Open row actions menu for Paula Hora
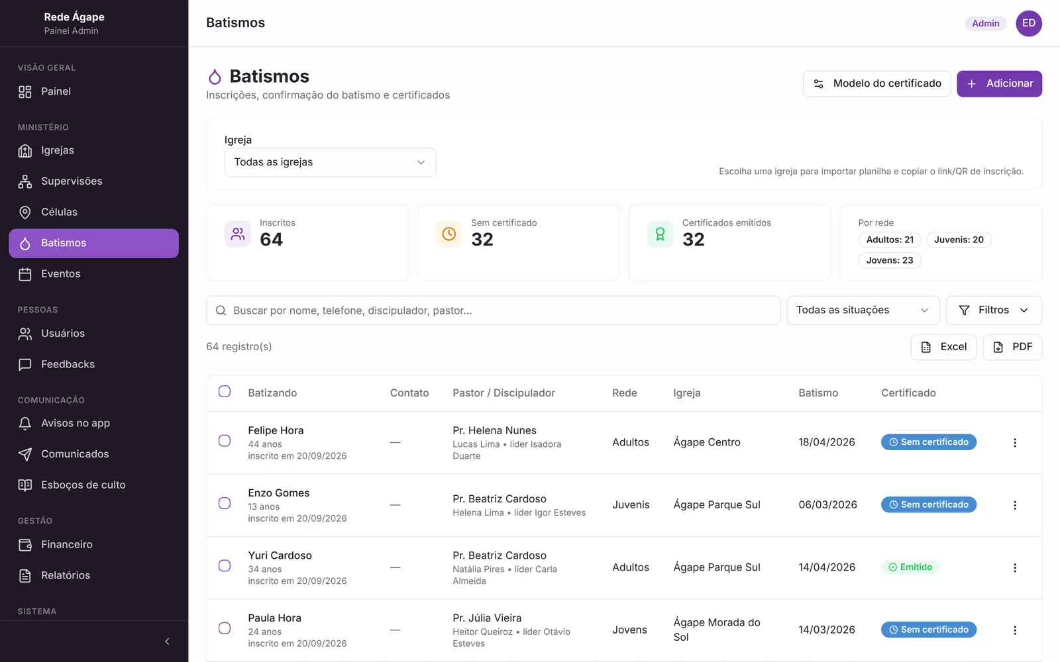1060x662 pixels. point(1015,630)
